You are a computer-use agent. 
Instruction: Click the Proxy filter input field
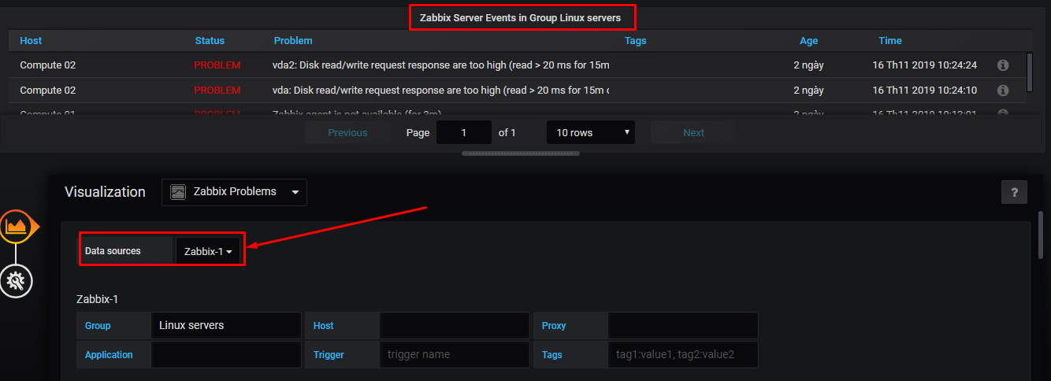tap(683, 325)
